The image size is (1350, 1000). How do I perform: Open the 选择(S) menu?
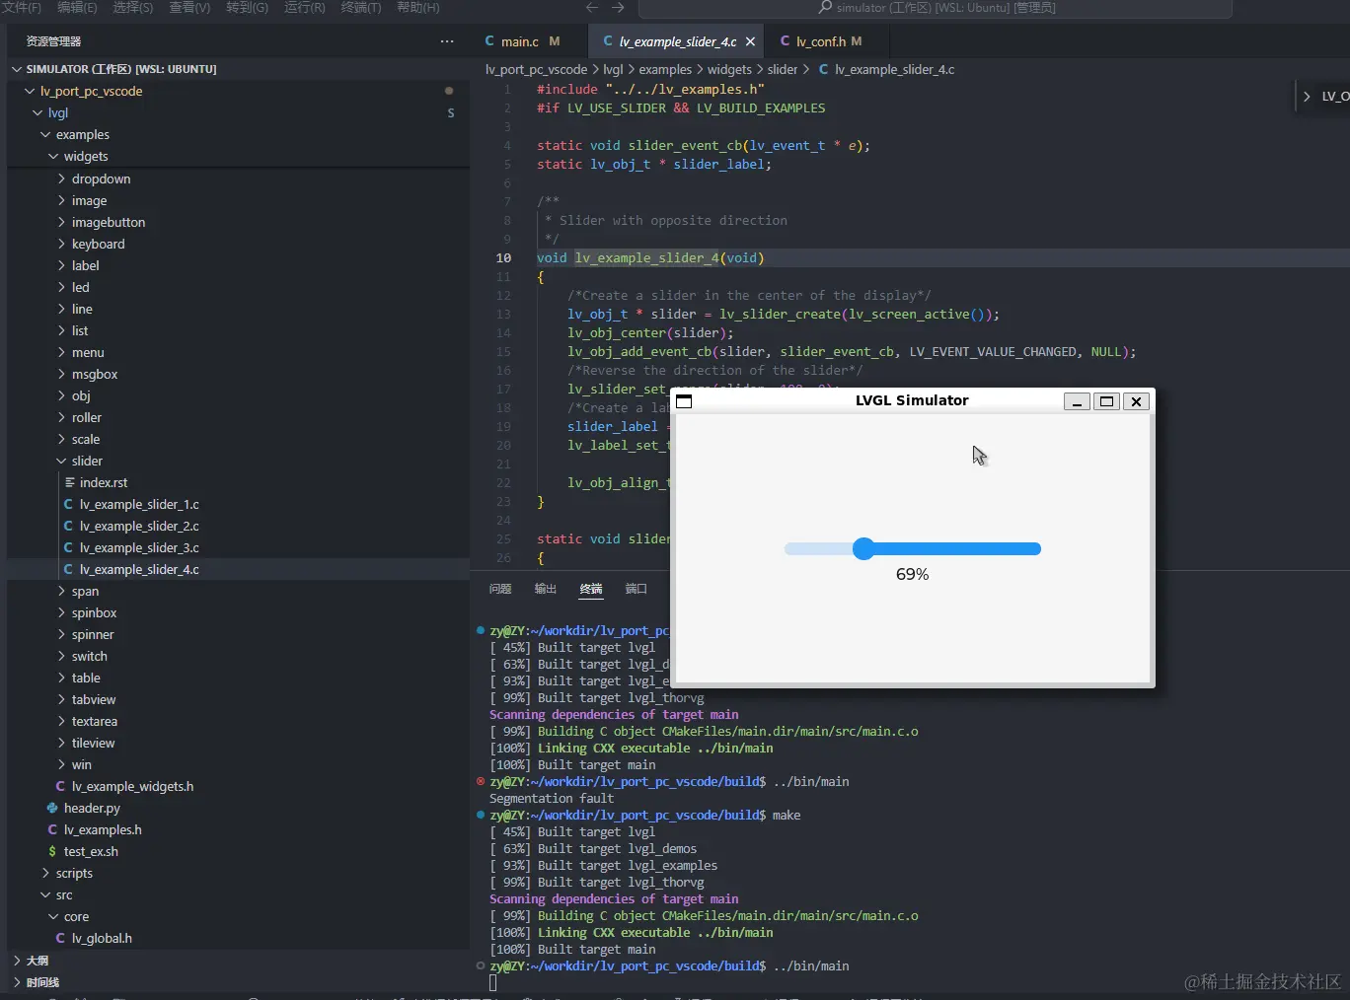point(133,8)
